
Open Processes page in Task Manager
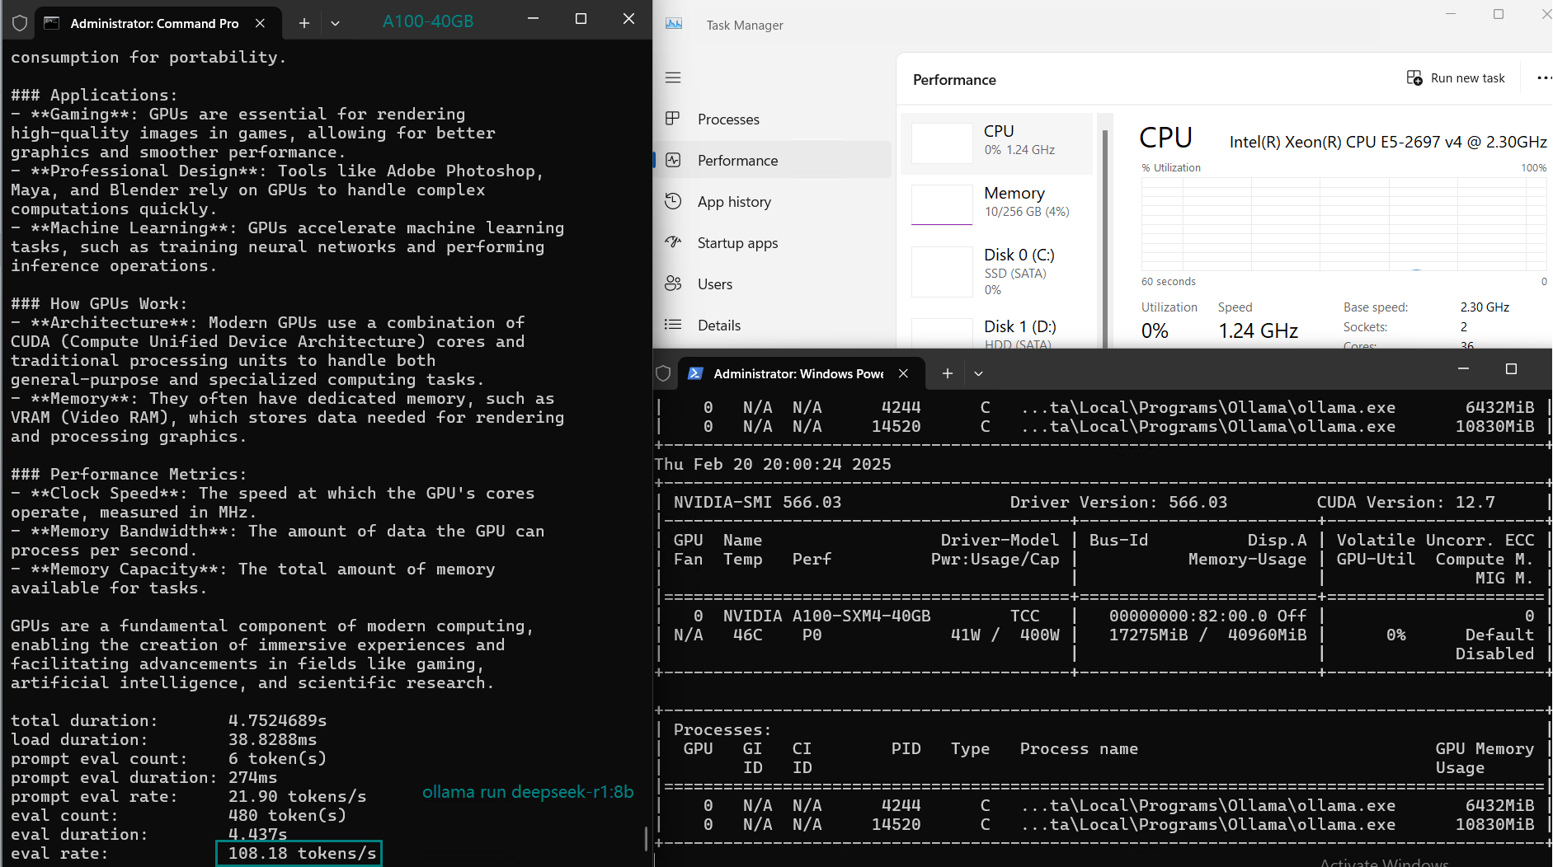pos(774,119)
